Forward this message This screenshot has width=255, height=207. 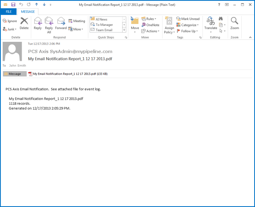[x=61, y=24]
